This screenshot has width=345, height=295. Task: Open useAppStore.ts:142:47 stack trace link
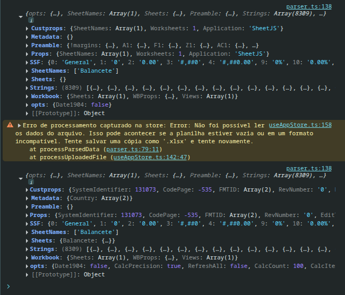click(150, 157)
